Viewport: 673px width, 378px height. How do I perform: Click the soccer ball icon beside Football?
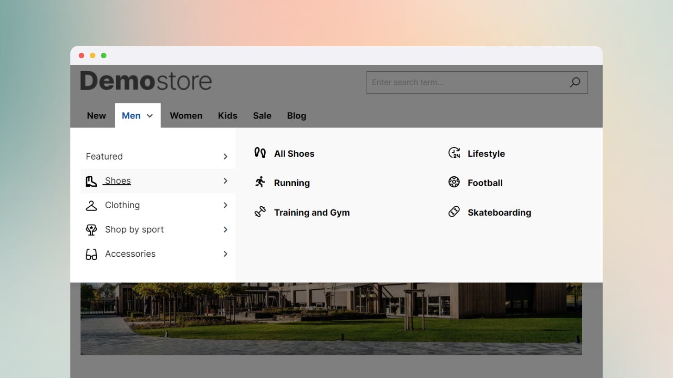point(454,182)
